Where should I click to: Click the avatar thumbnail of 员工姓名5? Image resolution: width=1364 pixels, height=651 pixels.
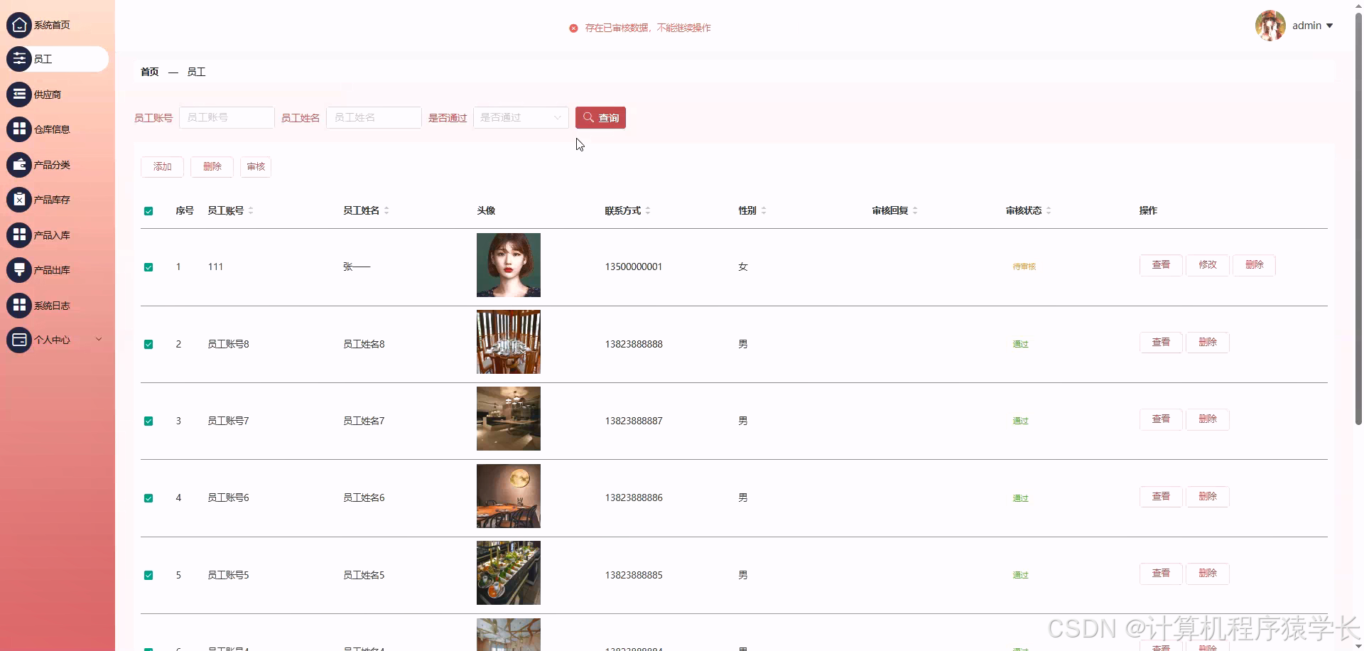pyautogui.click(x=509, y=573)
